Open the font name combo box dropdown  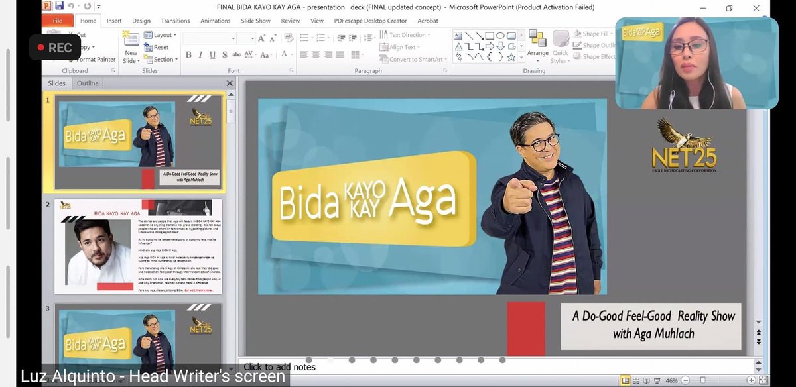[x=233, y=38]
